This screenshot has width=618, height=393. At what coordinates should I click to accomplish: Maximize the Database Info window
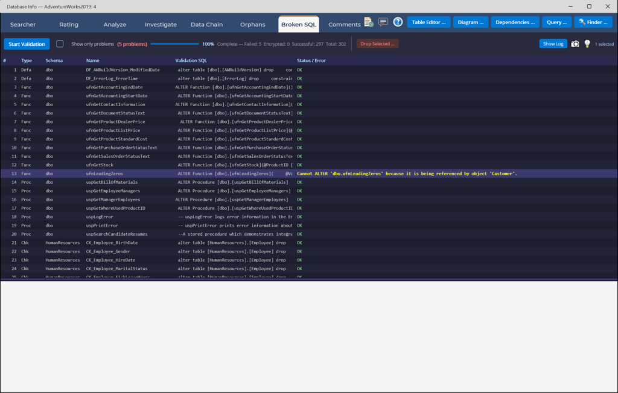click(589, 6)
